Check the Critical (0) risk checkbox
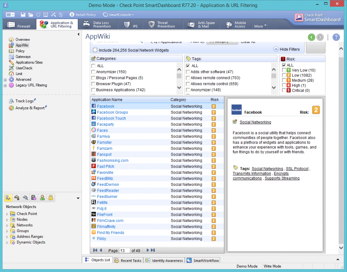347x272 pixels. (x=284, y=91)
